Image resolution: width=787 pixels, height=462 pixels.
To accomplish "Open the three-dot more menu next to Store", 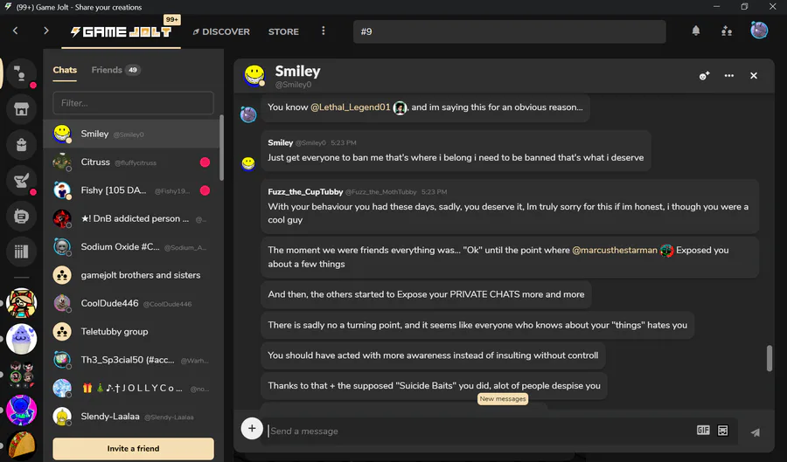I will coord(324,31).
